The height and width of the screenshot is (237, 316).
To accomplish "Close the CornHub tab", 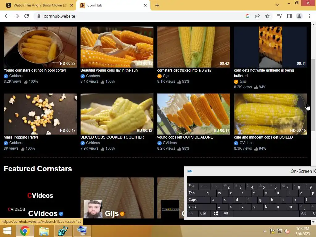I will point(145,5).
